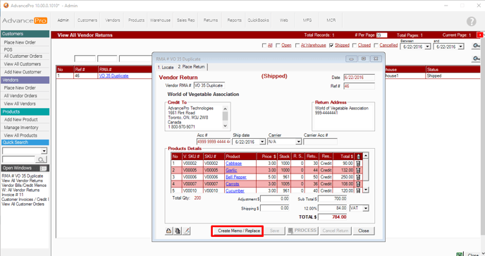Click the Carrier Acc # input field
The width and height of the screenshot is (485, 256).
pos(320,142)
